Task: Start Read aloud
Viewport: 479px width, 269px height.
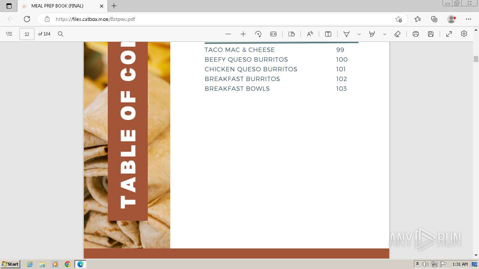Action: pos(310,34)
